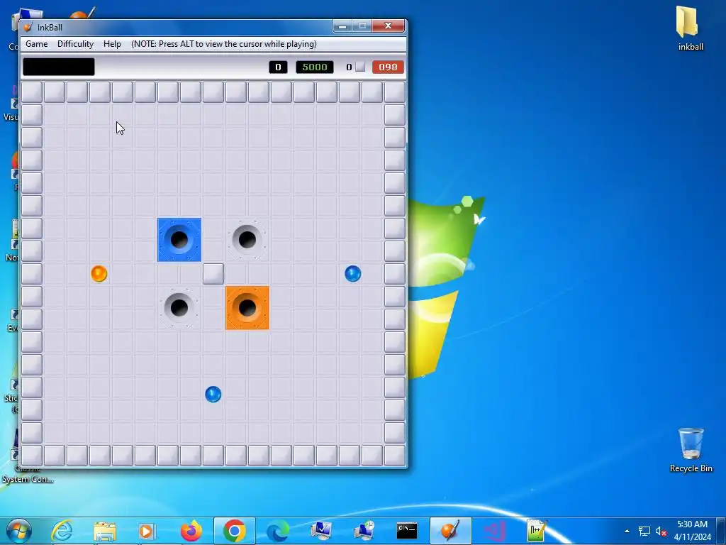Click the InkBall title bar icon
The height and width of the screenshot is (545, 726).
[28, 28]
